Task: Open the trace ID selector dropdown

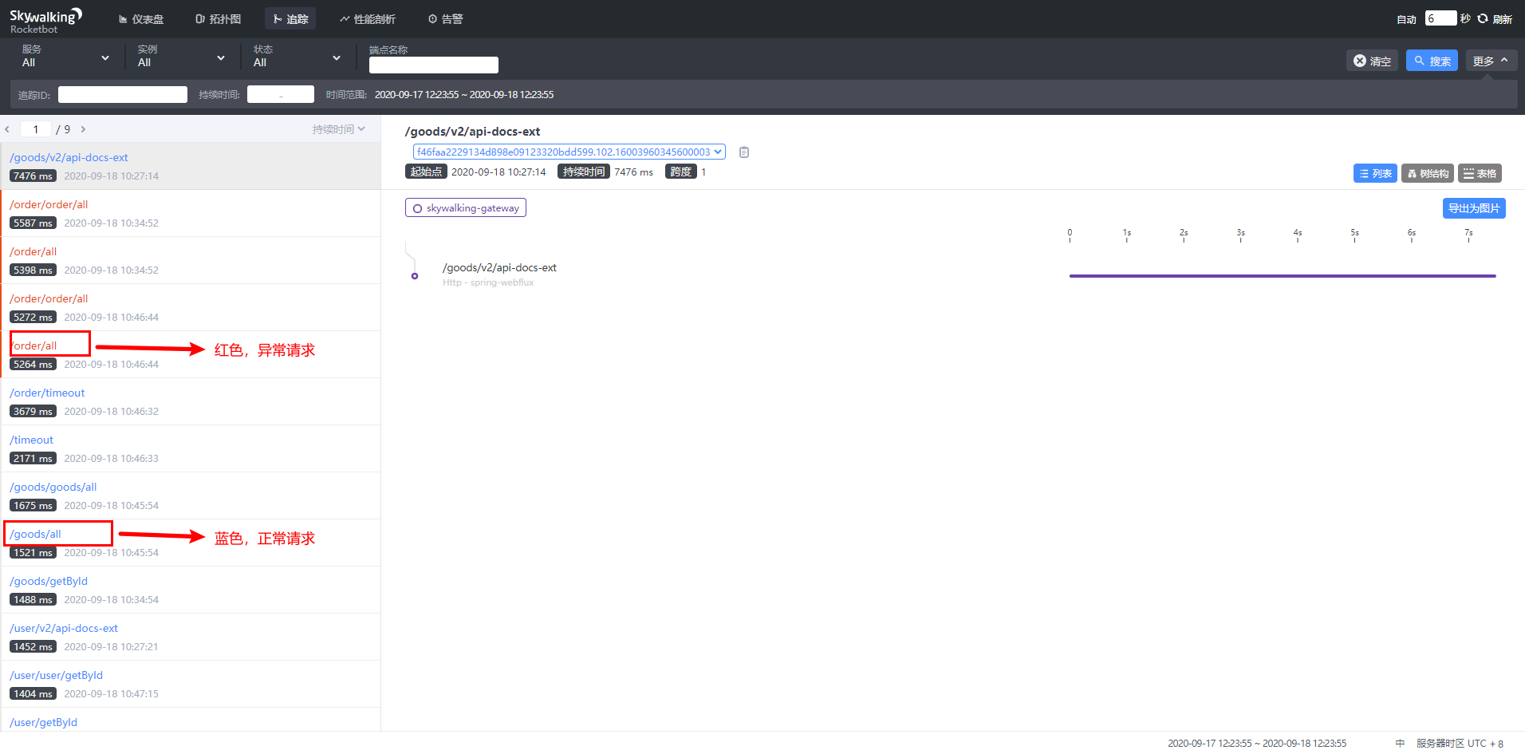Action: click(569, 152)
